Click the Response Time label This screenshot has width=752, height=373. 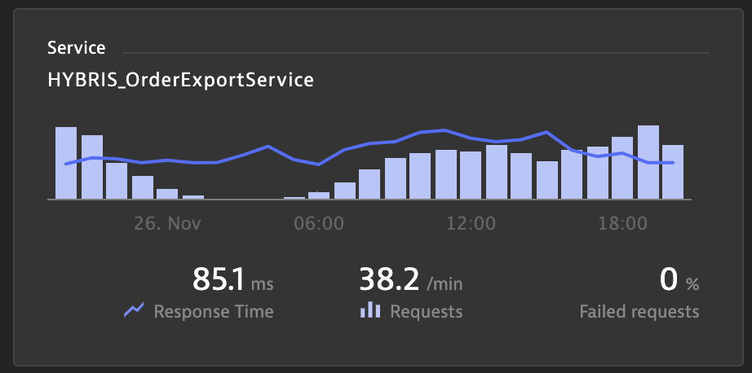click(x=214, y=311)
